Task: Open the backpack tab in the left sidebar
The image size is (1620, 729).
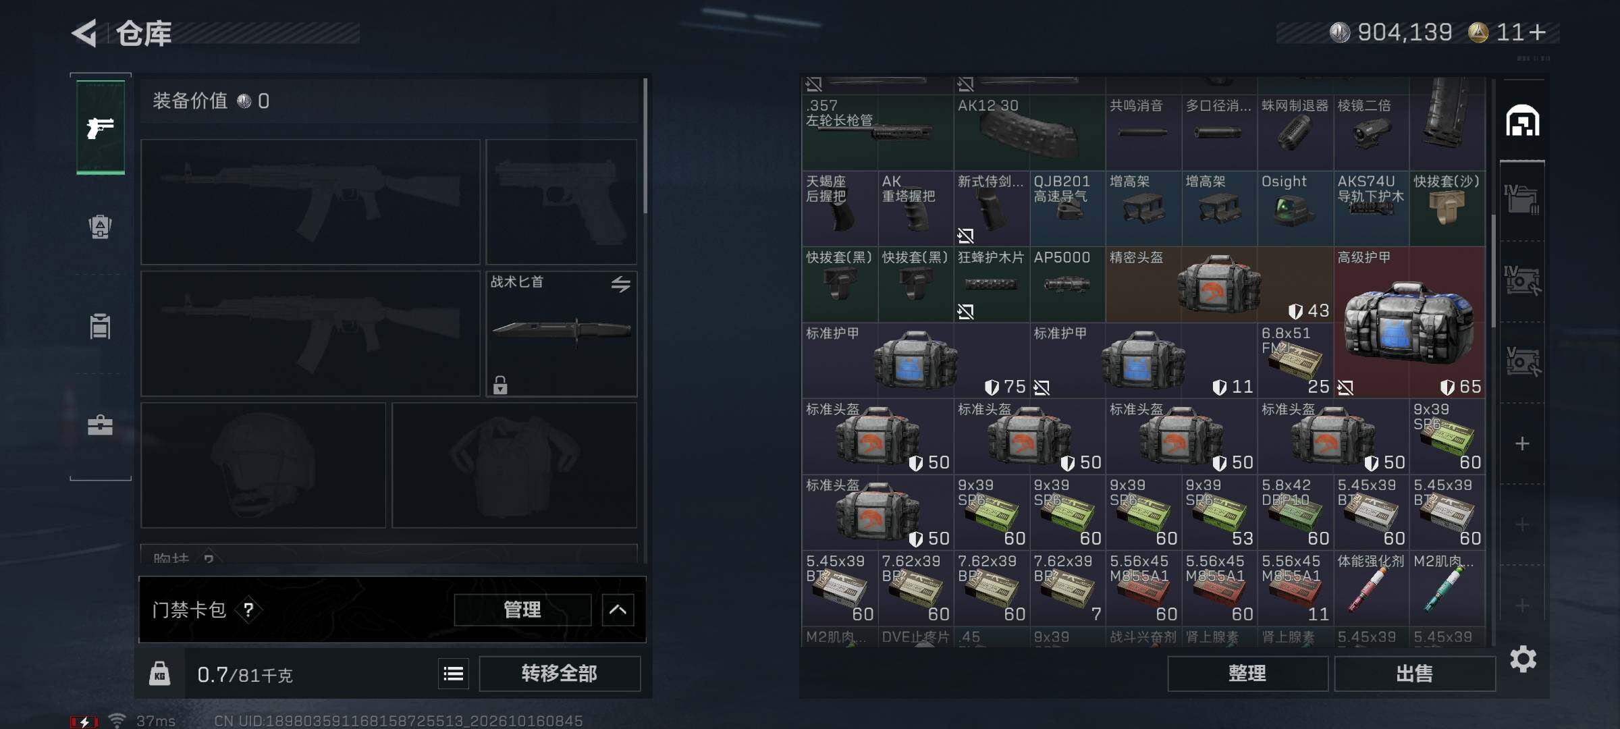Action: pyautogui.click(x=100, y=227)
